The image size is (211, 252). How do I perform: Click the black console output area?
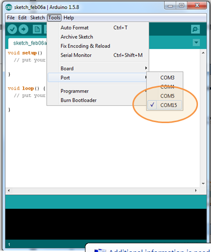click(x=106, y=224)
